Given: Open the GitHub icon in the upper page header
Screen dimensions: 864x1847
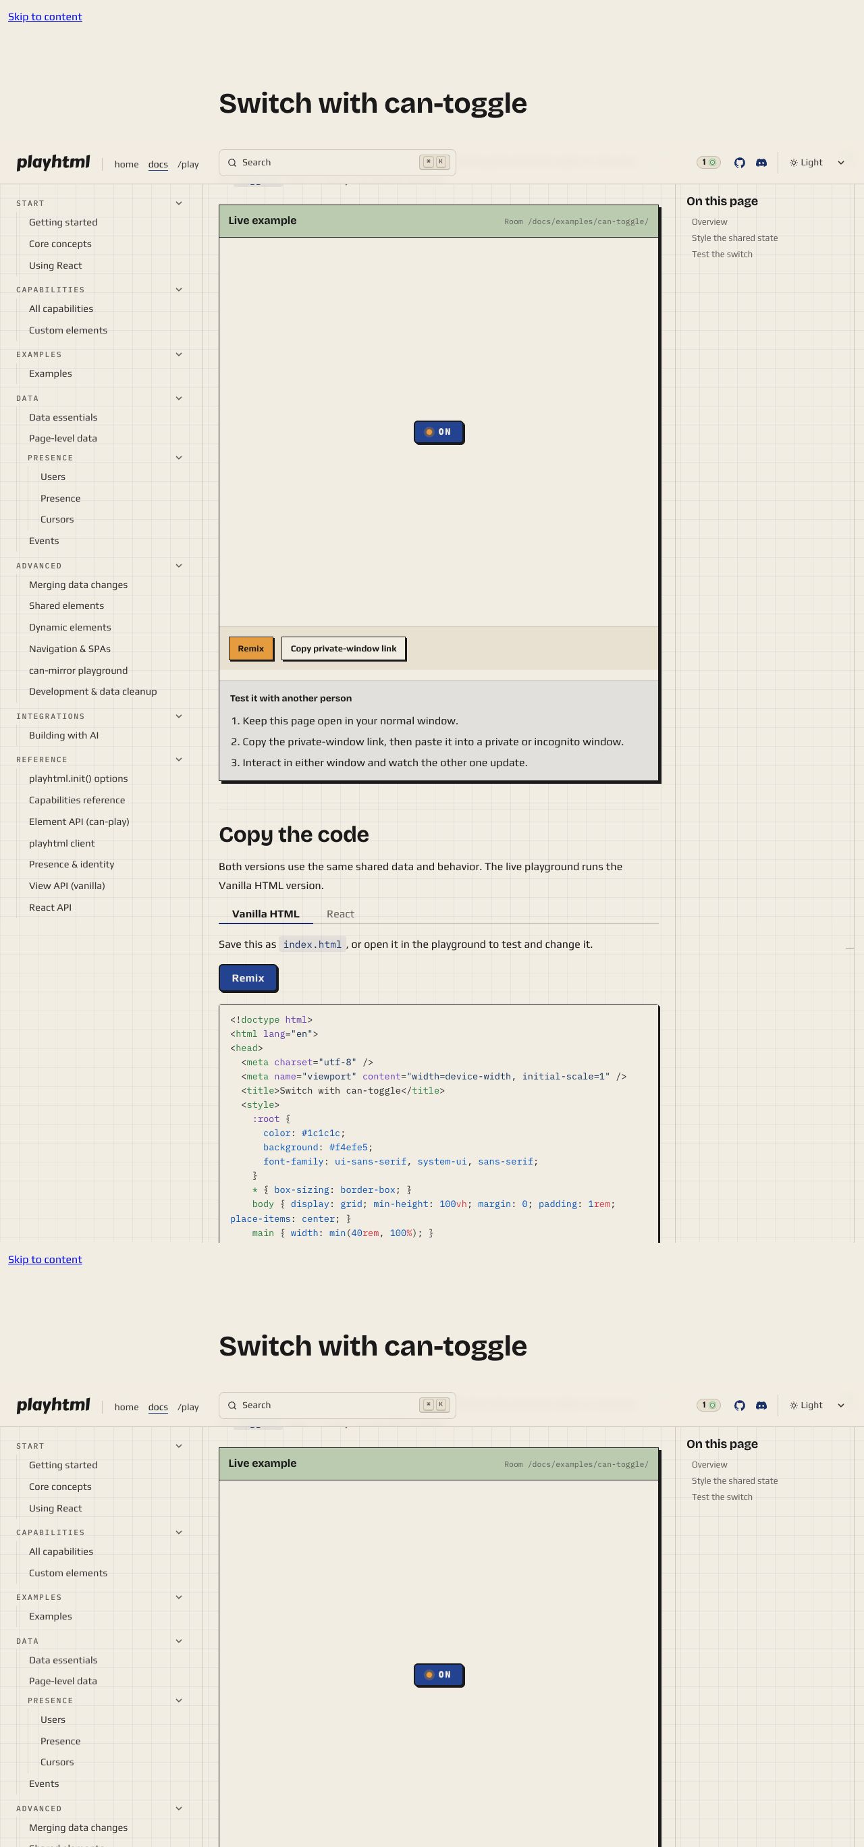Looking at the screenshot, I should [739, 163].
